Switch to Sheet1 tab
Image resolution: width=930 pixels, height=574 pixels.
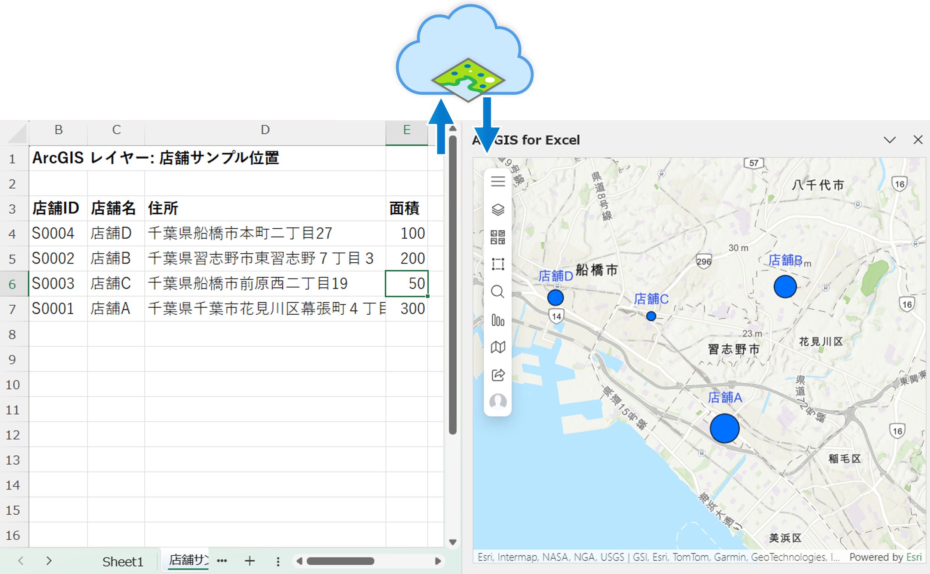coord(123,562)
